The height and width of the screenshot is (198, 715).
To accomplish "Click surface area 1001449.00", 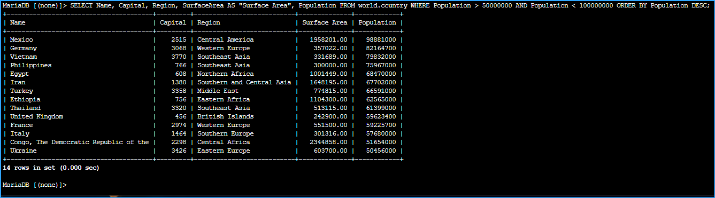I will [x=328, y=74].
